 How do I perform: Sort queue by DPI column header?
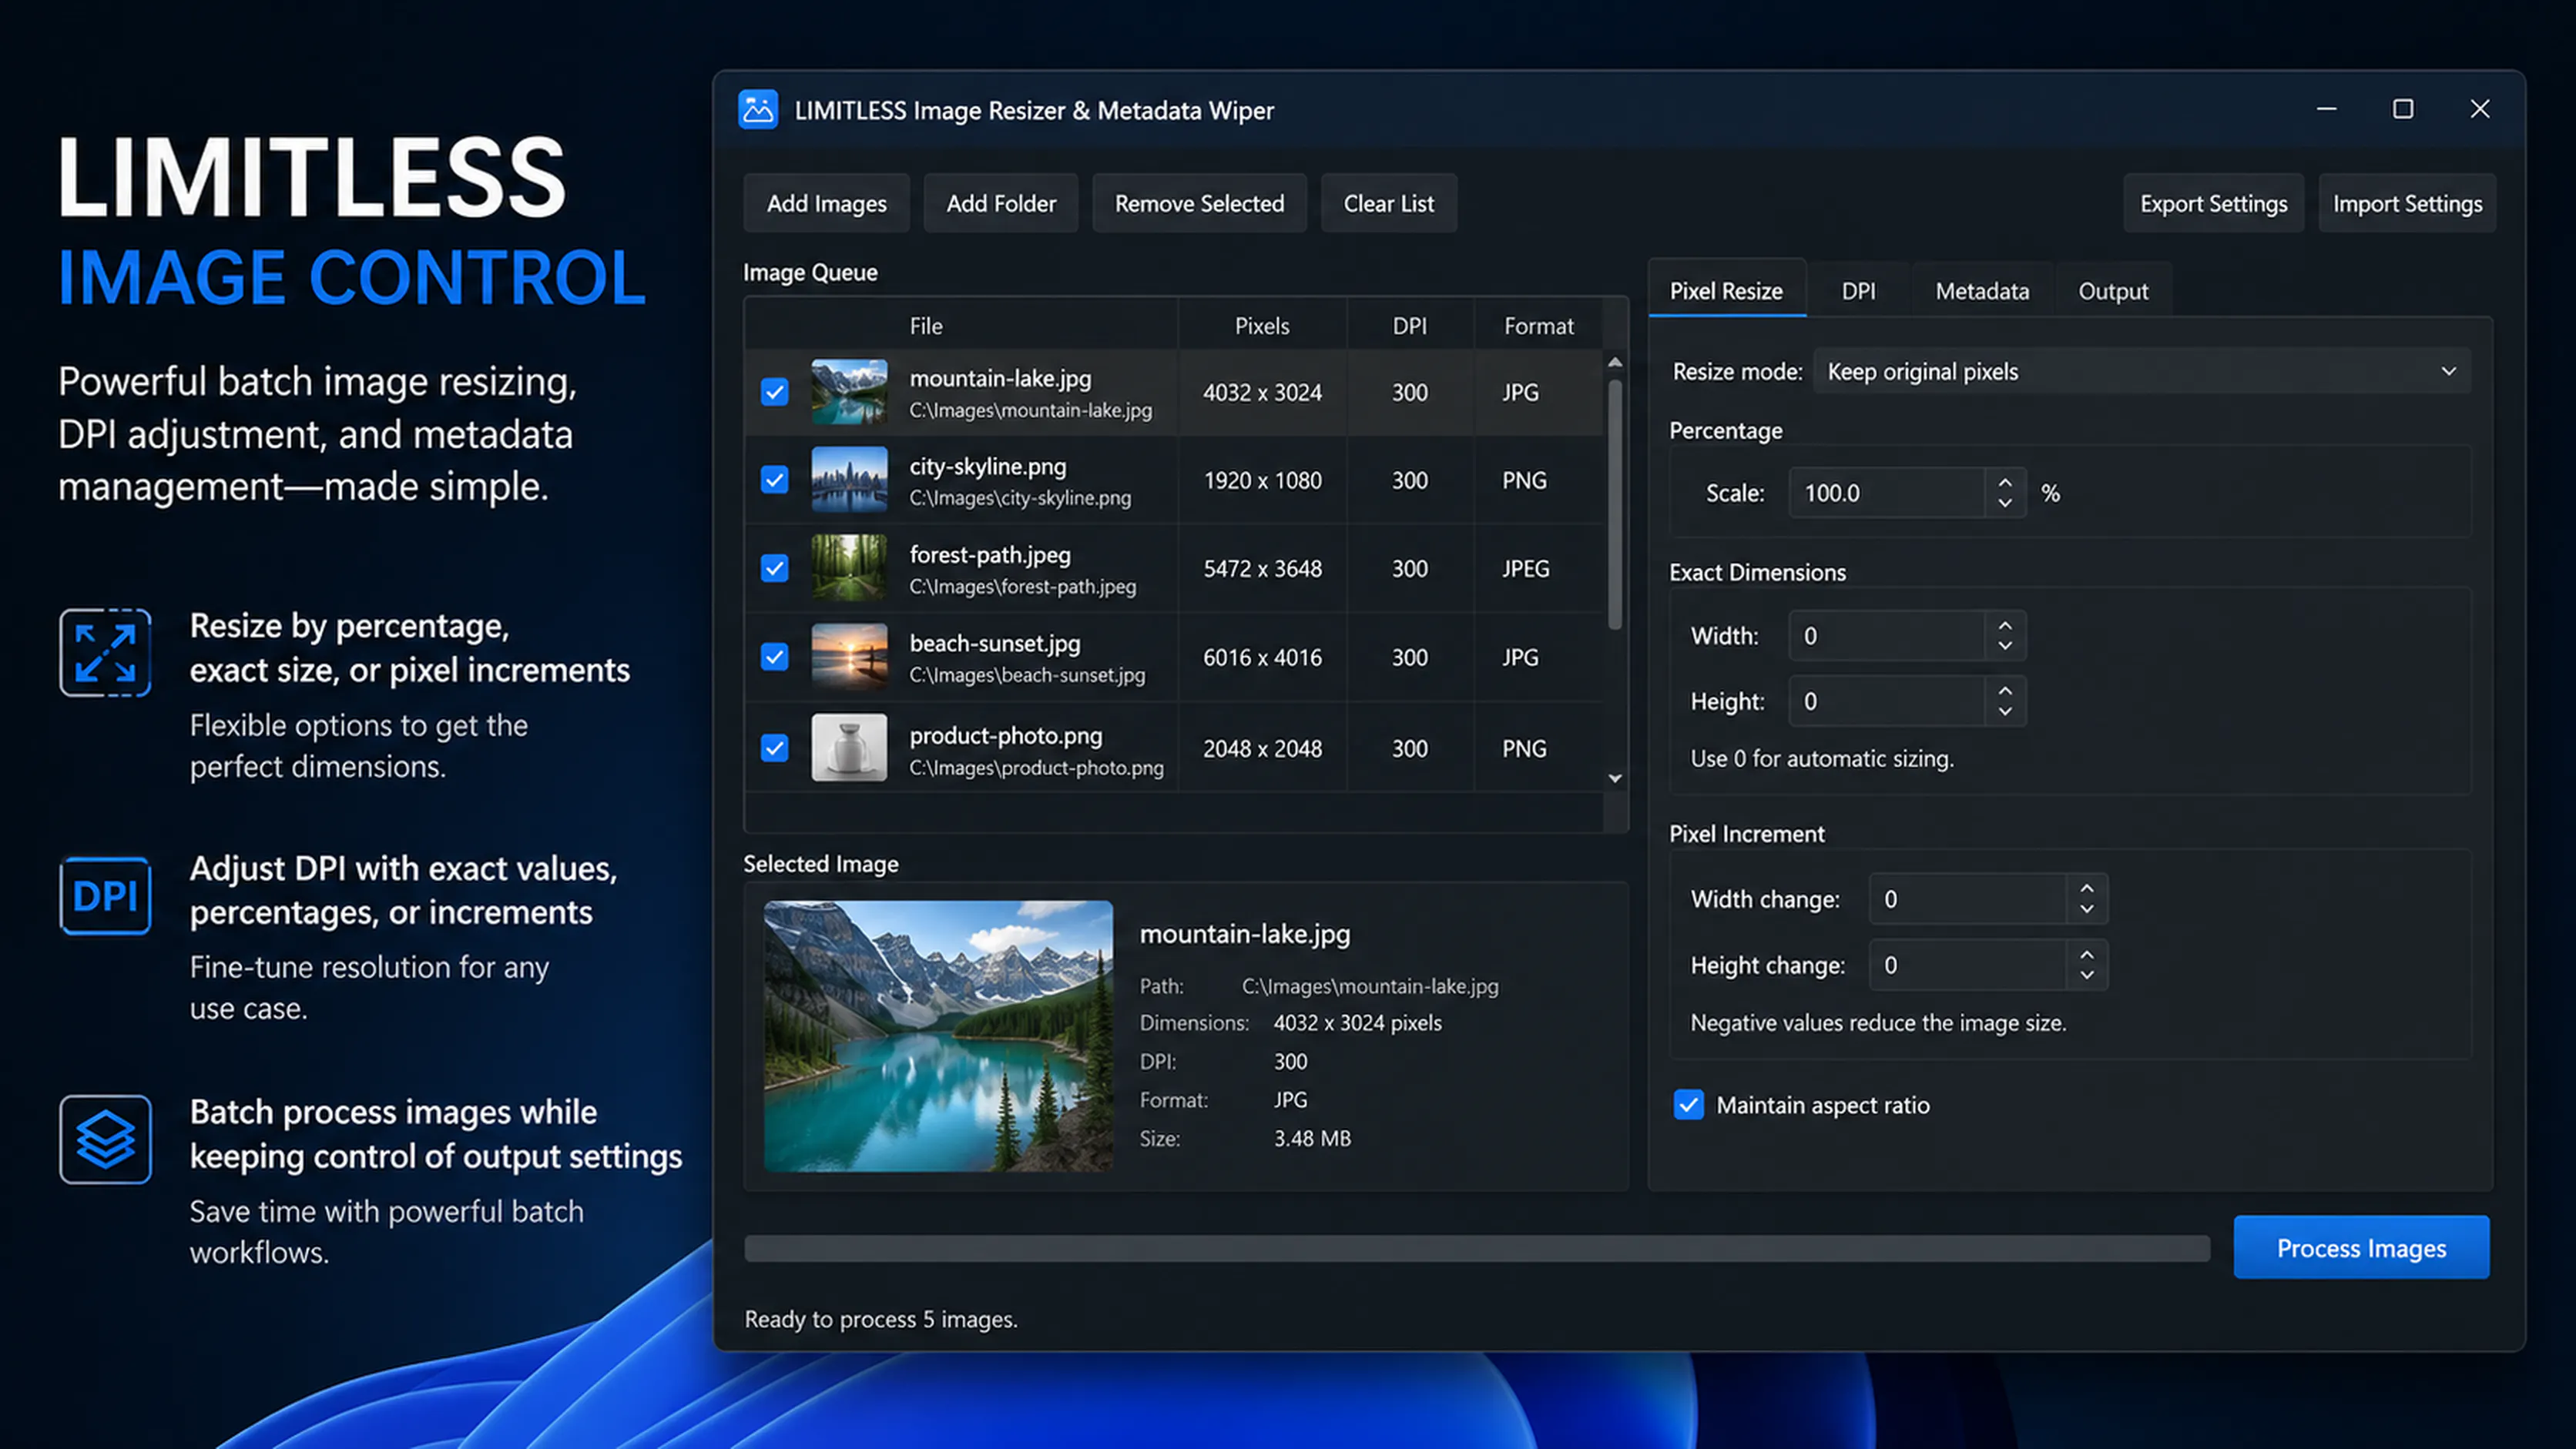(1410, 326)
